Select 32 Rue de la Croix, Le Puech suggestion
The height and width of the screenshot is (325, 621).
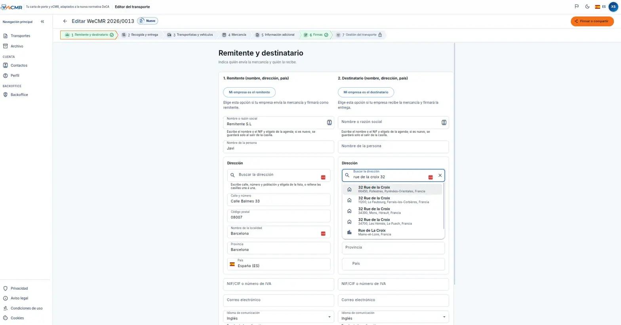(x=393, y=222)
